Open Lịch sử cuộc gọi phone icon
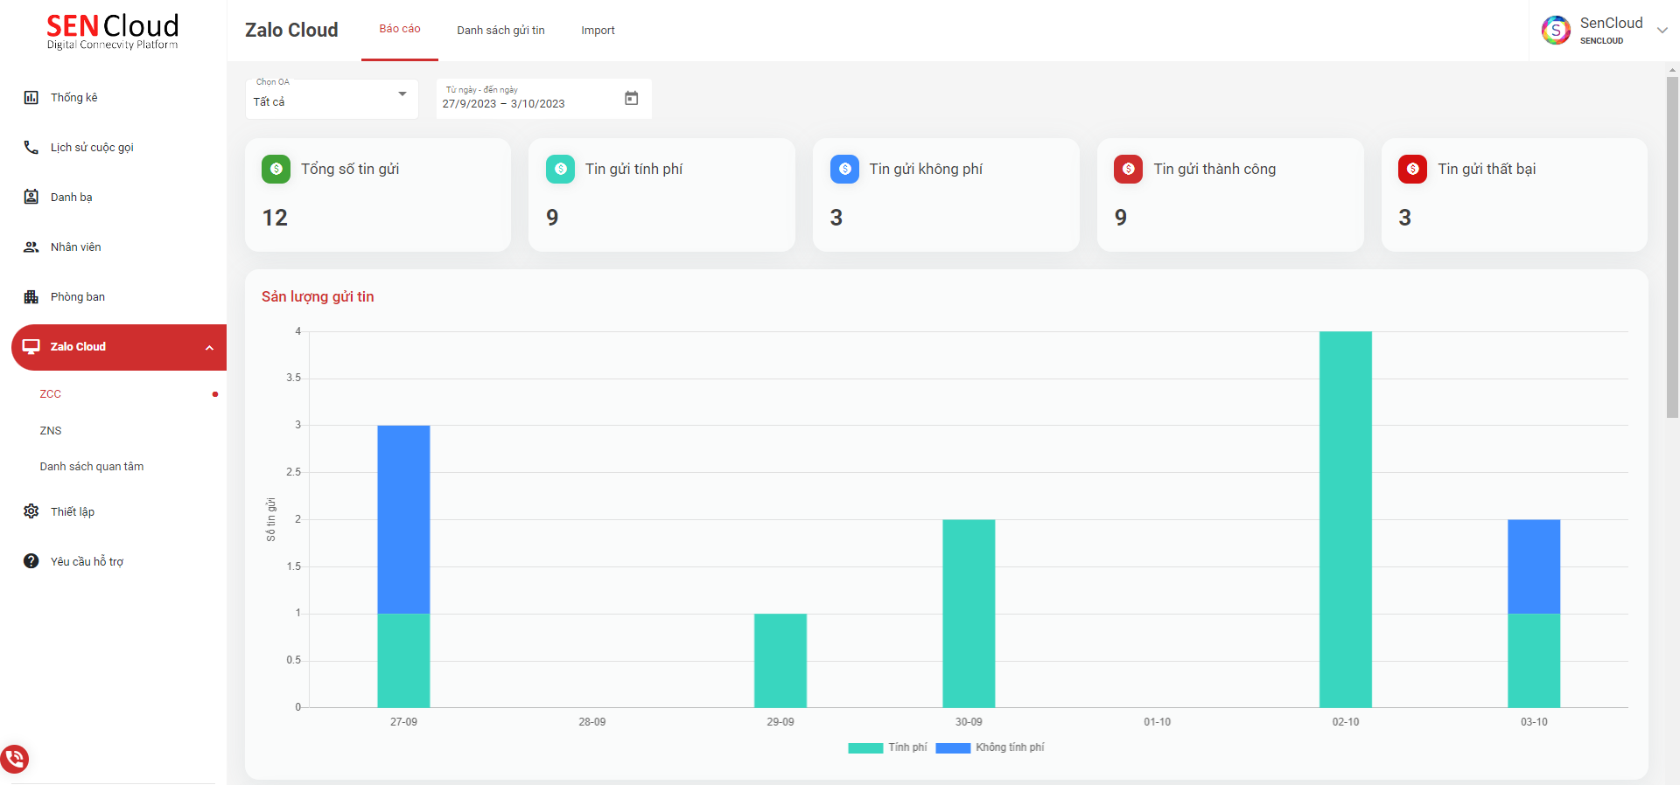 31,148
